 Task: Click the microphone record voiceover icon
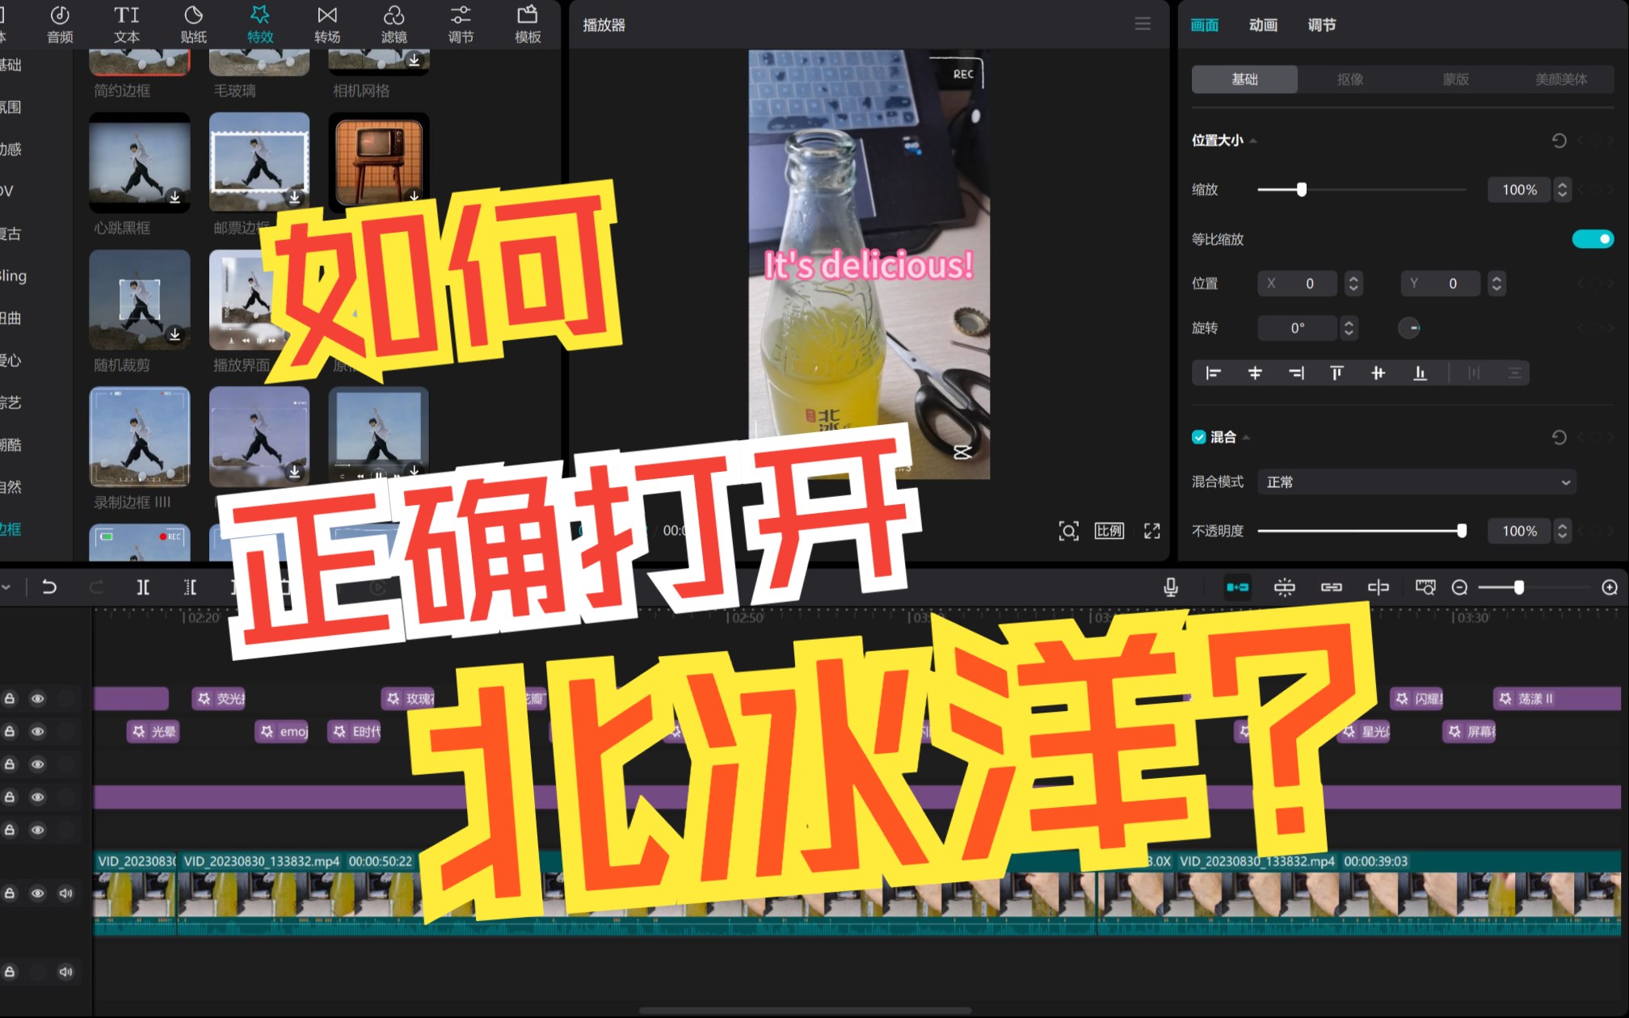(1171, 587)
